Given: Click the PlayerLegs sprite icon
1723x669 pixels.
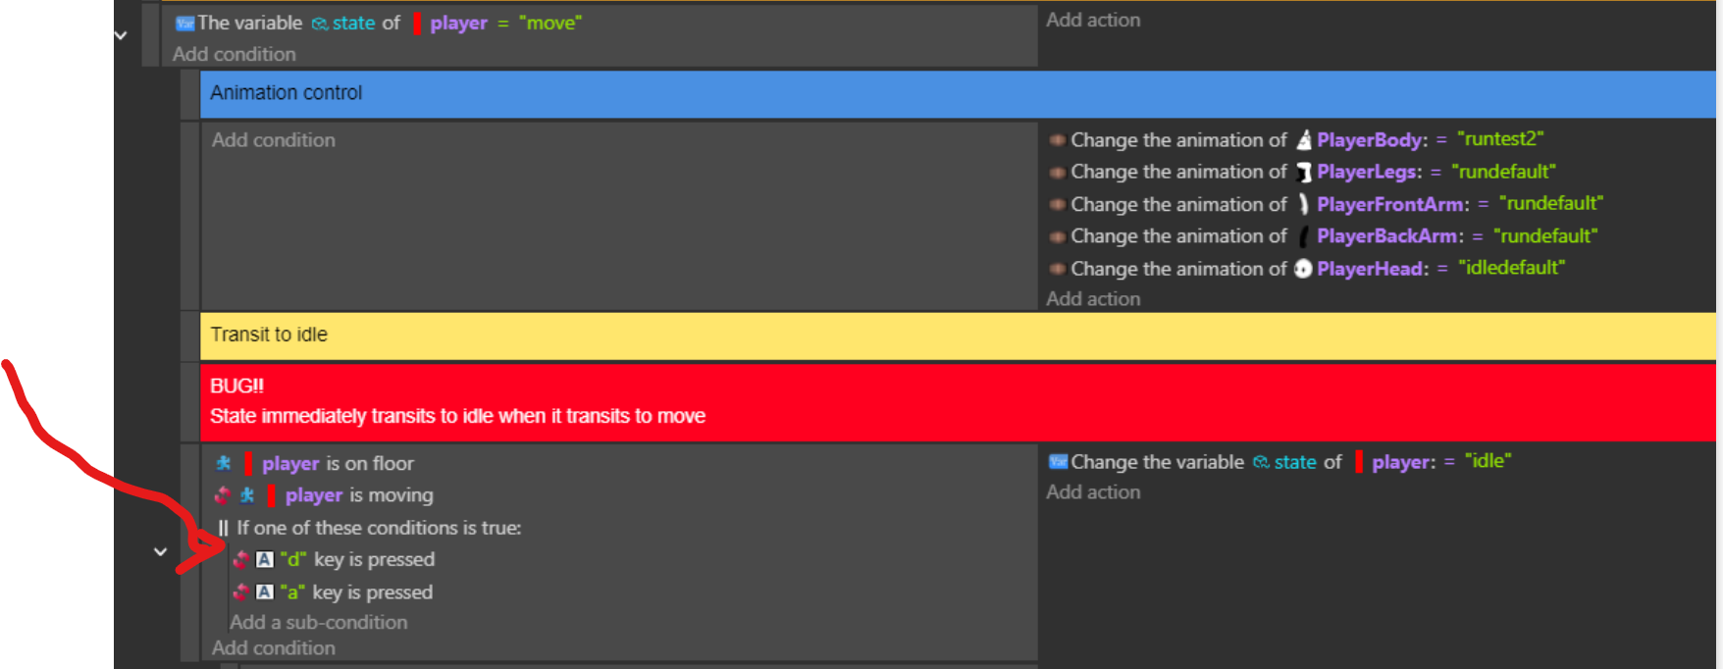Looking at the screenshot, I should click(x=1303, y=173).
